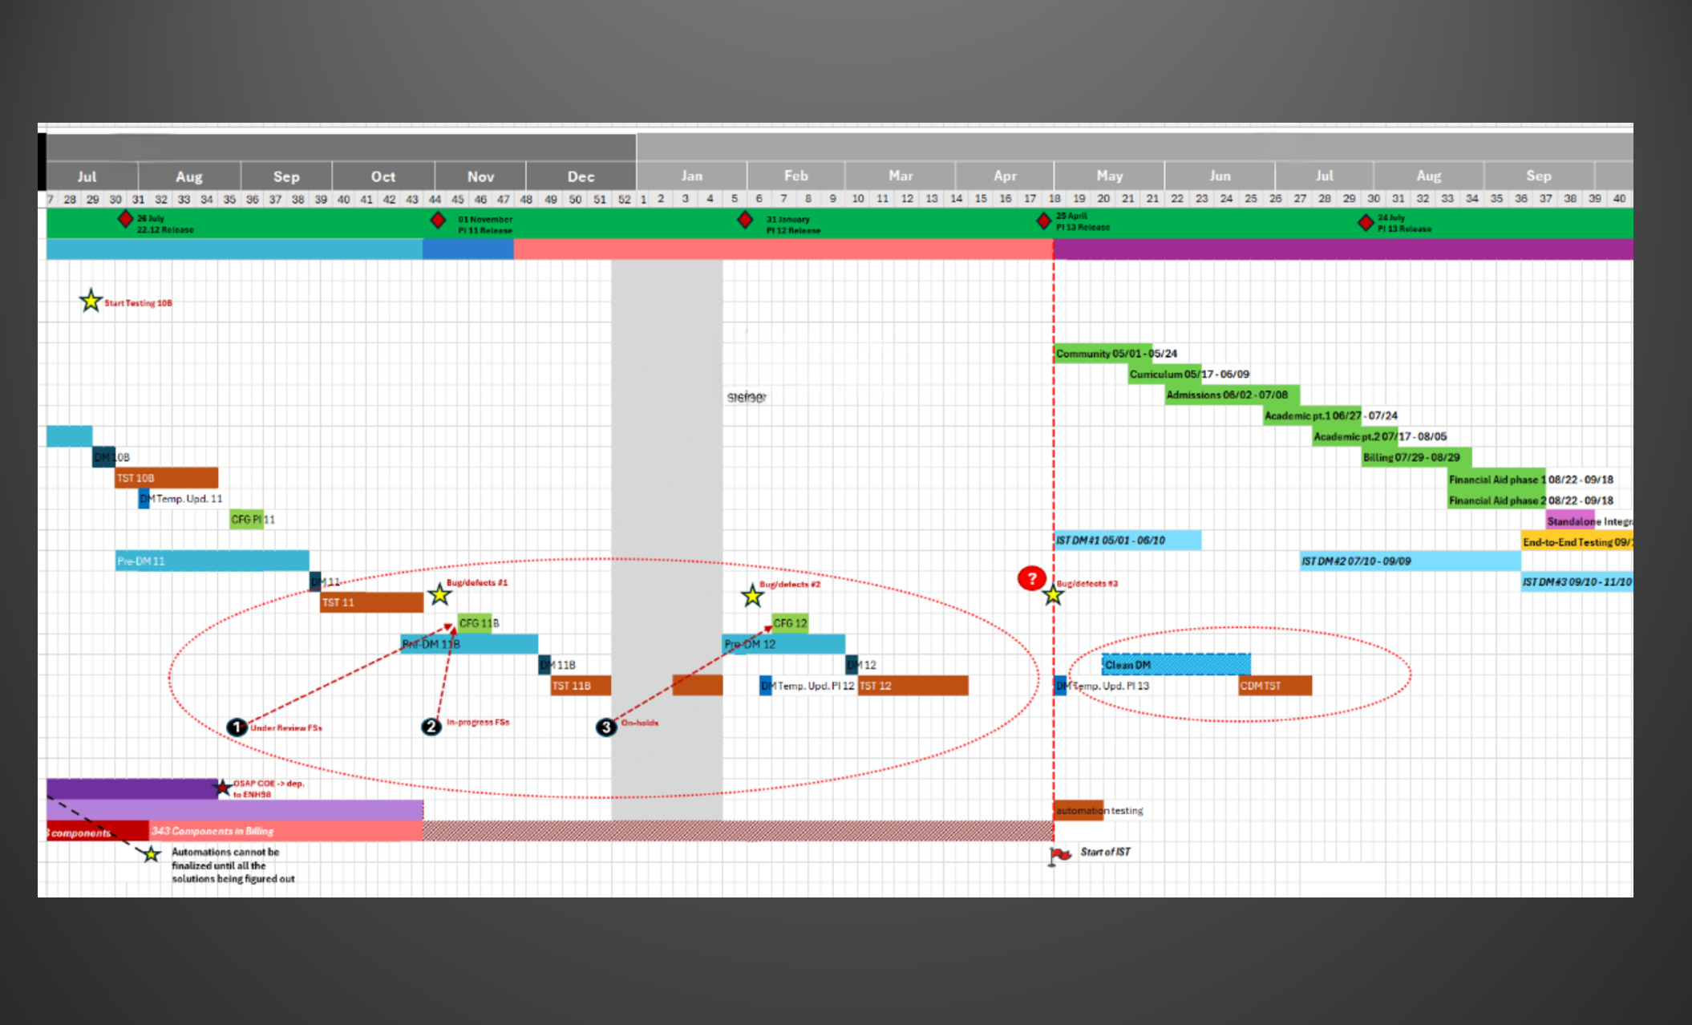Select the TST 10B task bar
Screen dimensions: 1692x1025
(167, 477)
